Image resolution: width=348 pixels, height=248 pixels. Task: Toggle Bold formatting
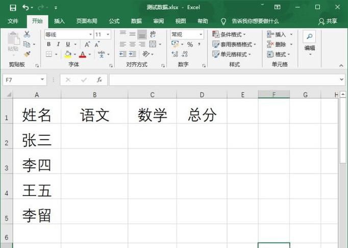[x=48, y=44]
